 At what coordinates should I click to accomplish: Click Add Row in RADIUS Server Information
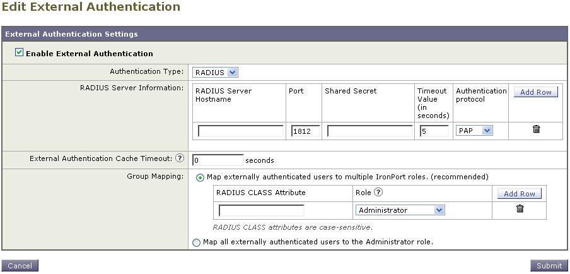536,92
